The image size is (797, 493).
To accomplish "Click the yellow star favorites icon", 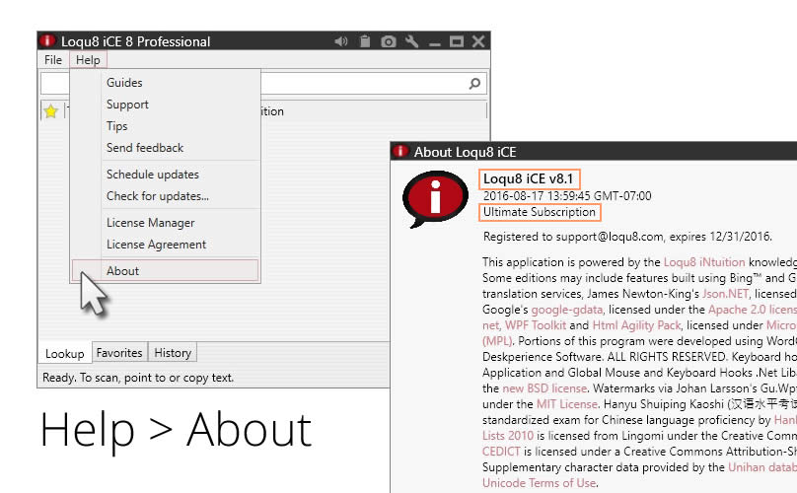I will pos(51,111).
